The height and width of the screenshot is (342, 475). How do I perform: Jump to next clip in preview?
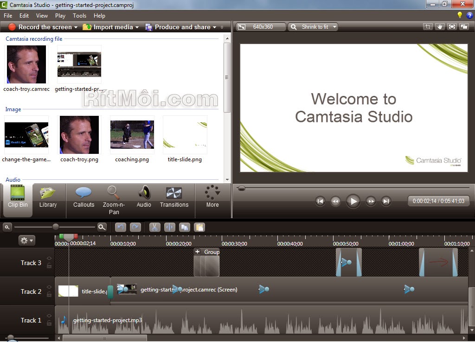click(386, 201)
